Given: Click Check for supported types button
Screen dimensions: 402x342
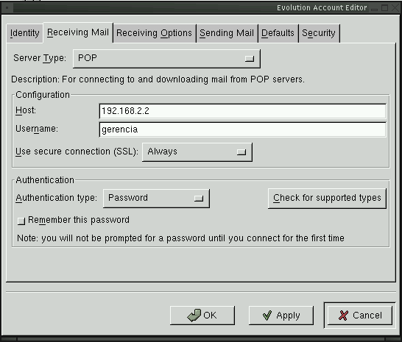Looking at the screenshot, I should pyautogui.click(x=327, y=199).
